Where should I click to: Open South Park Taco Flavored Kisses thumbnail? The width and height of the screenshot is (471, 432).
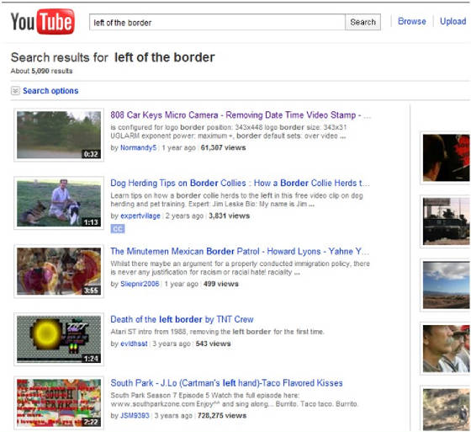point(59,403)
